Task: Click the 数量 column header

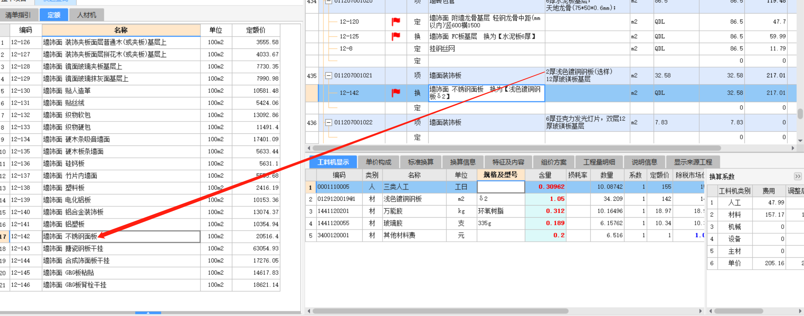Action: 607,175
